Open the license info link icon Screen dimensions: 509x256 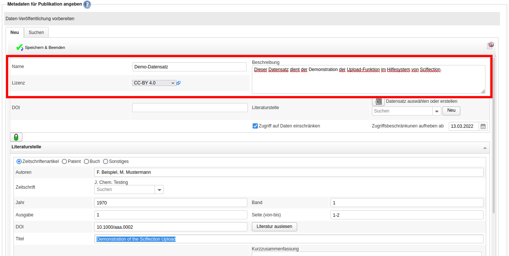click(x=179, y=83)
